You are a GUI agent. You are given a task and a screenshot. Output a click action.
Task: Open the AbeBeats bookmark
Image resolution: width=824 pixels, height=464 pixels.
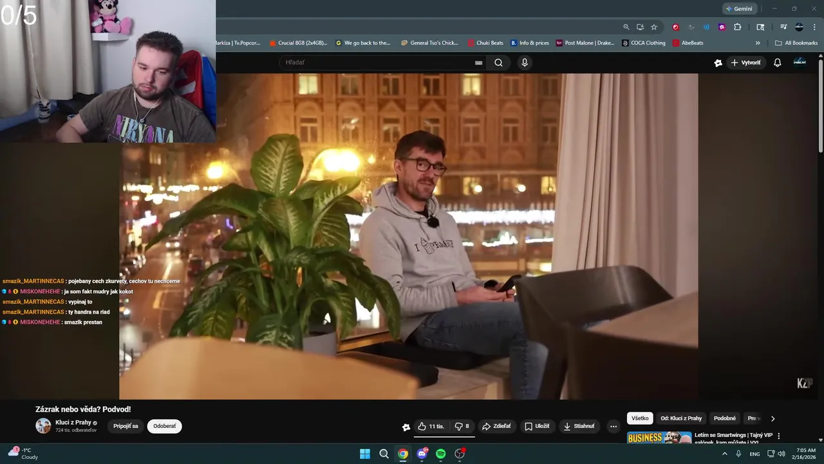tap(688, 43)
